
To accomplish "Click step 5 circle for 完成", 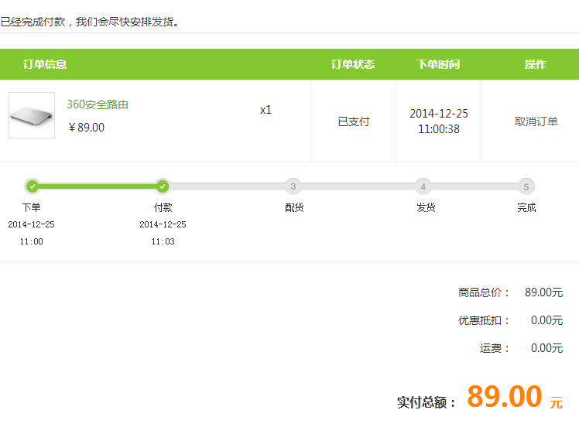I will (x=526, y=186).
